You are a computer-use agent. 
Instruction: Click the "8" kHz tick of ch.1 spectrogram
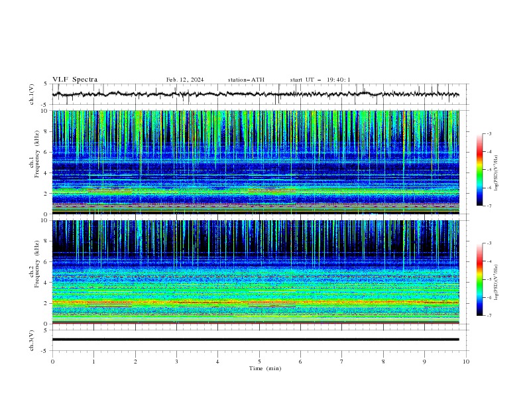[46, 131]
